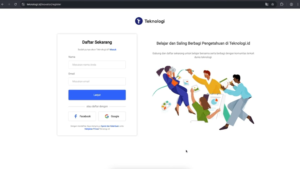Click the blue Lanjut button

pos(97,95)
